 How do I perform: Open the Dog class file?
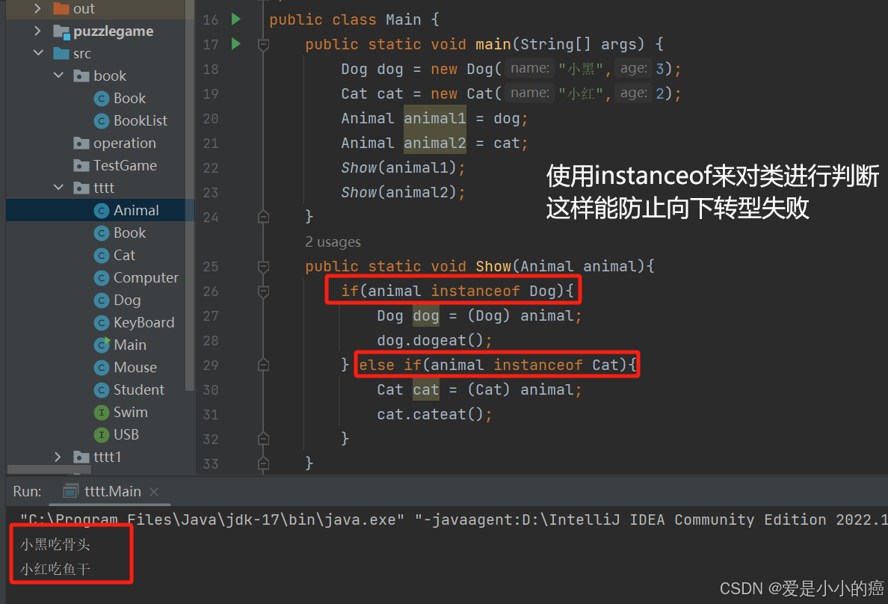(127, 300)
